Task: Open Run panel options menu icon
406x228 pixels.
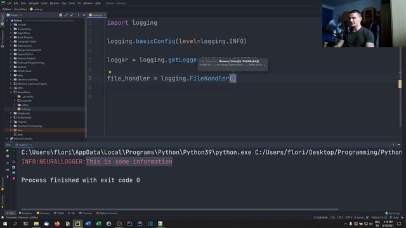Action: click(393, 145)
